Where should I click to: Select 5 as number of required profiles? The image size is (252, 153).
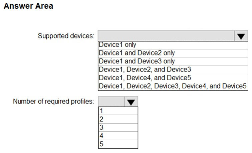pos(118,144)
